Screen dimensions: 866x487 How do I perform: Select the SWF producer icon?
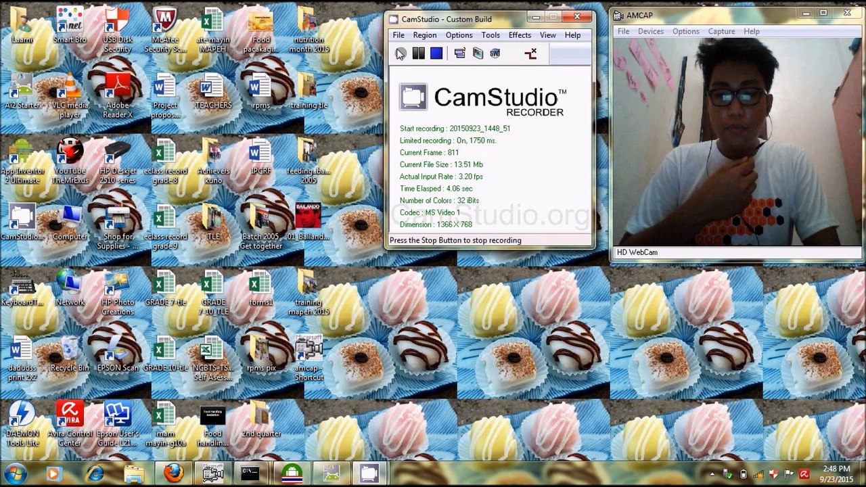pyautogui.click(x=495, y=53)
